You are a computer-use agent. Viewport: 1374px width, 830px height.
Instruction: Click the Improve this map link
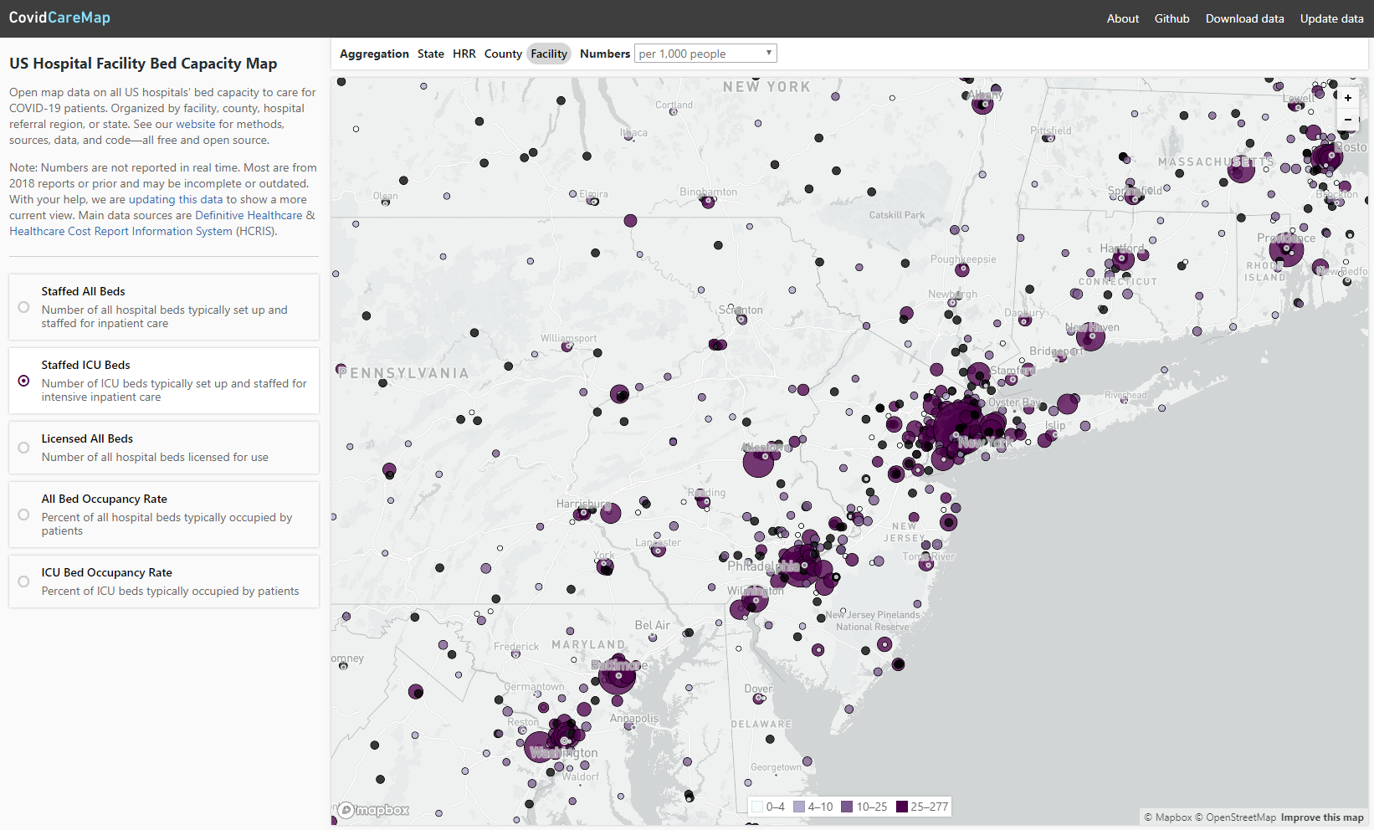(x=1322, y=817)
